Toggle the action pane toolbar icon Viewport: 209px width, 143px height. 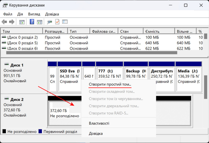[x=39, y=22]
